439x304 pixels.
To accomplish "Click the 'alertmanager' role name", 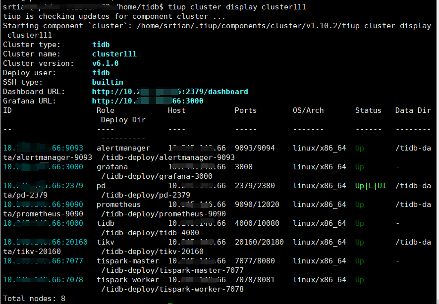I will point(123,148).
